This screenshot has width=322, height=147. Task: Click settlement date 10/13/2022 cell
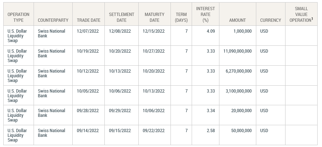point(122,75)
